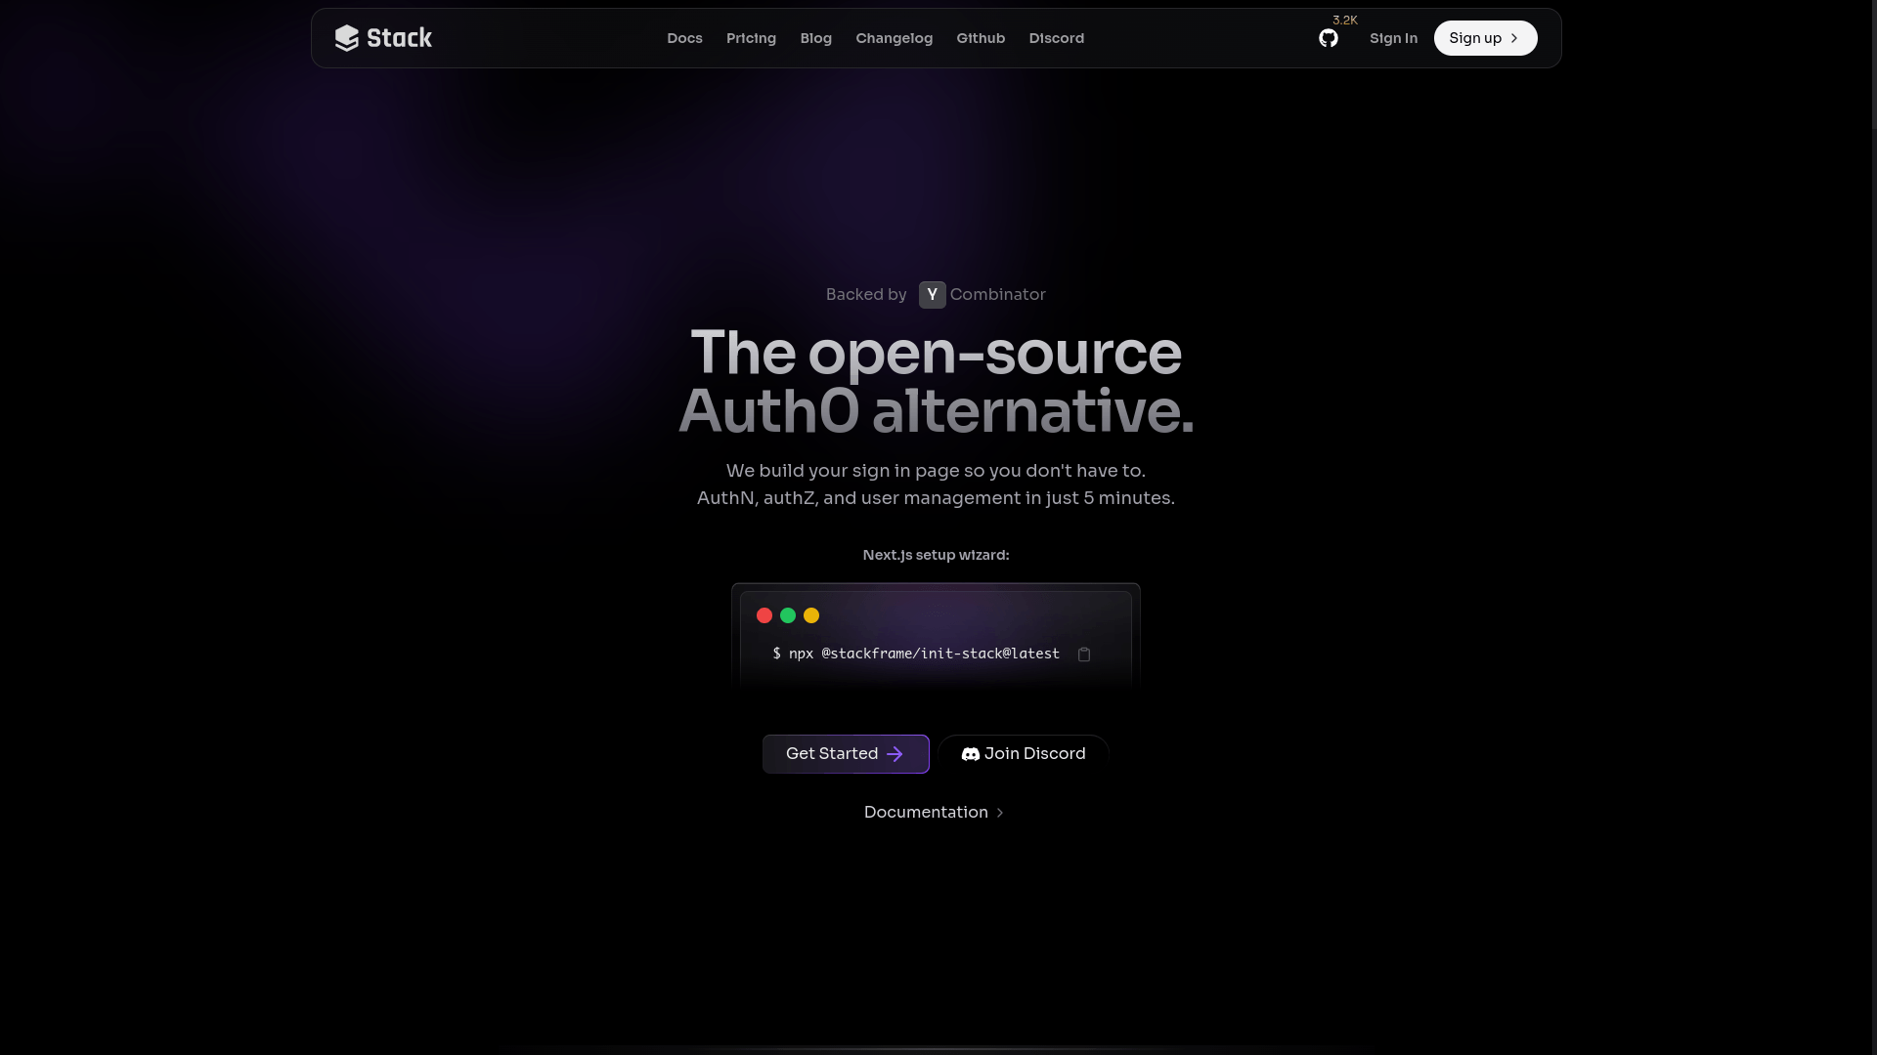Click the green terminal window dot
Image resolution: width=1877 pixels, height=1055 pixels.
tap(788, 615)
